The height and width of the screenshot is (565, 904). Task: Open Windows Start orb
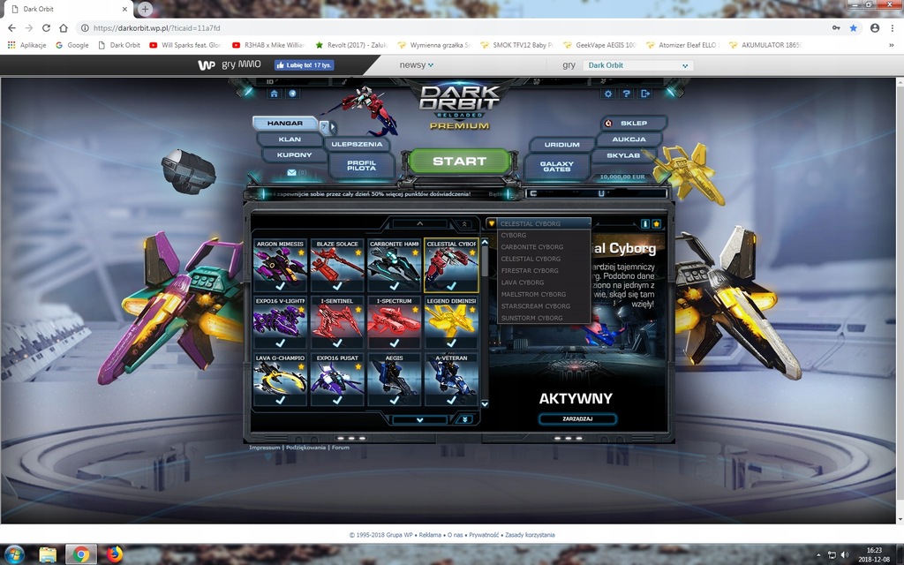(x=14, y=554)
